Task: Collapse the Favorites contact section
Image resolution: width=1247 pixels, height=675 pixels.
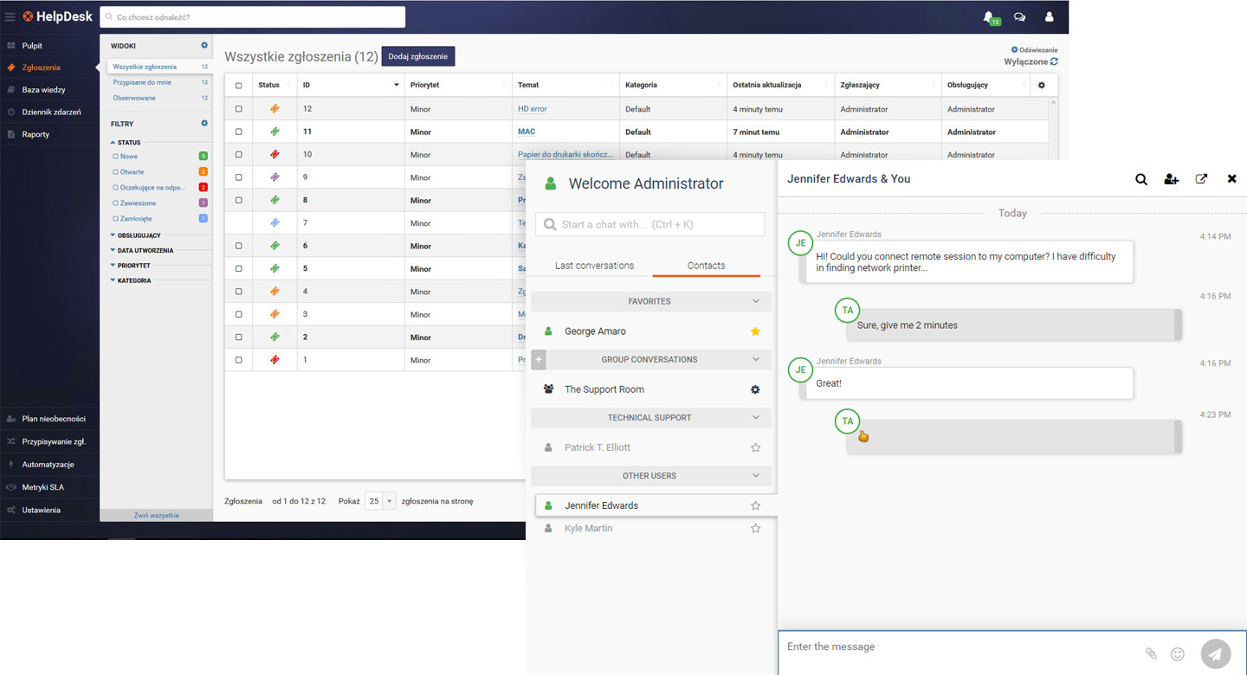Action: click(x=755, y=301)
